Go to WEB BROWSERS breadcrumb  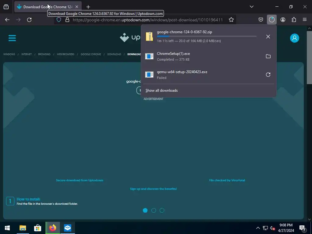(66, 54)
